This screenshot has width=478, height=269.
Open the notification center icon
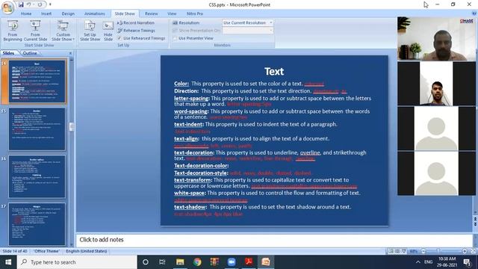467,262
